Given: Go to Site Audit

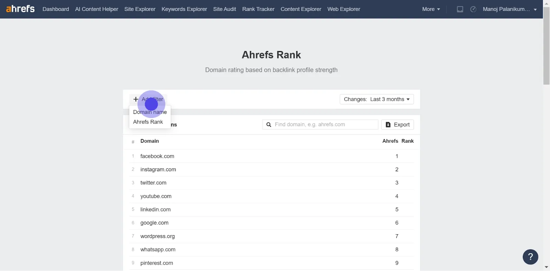Looking at the screenshot, I should (x=224, y=9).
